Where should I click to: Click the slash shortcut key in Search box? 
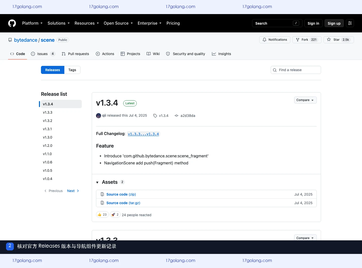pos(296,23)
